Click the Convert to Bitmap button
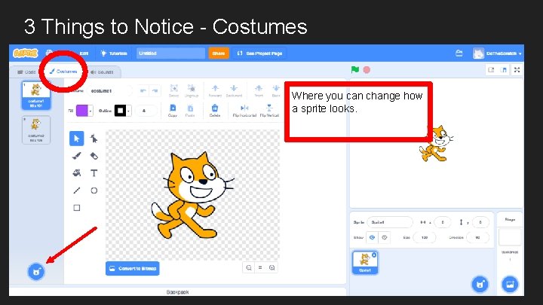Viewport: 543px width, 305px height. [x=133, y=268]
